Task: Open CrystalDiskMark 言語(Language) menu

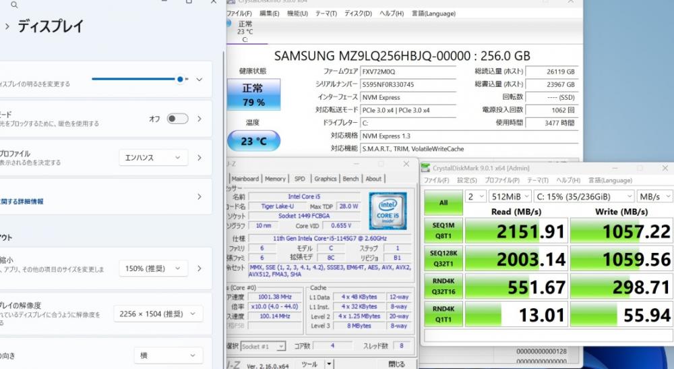Action: (x=610, y=180)
